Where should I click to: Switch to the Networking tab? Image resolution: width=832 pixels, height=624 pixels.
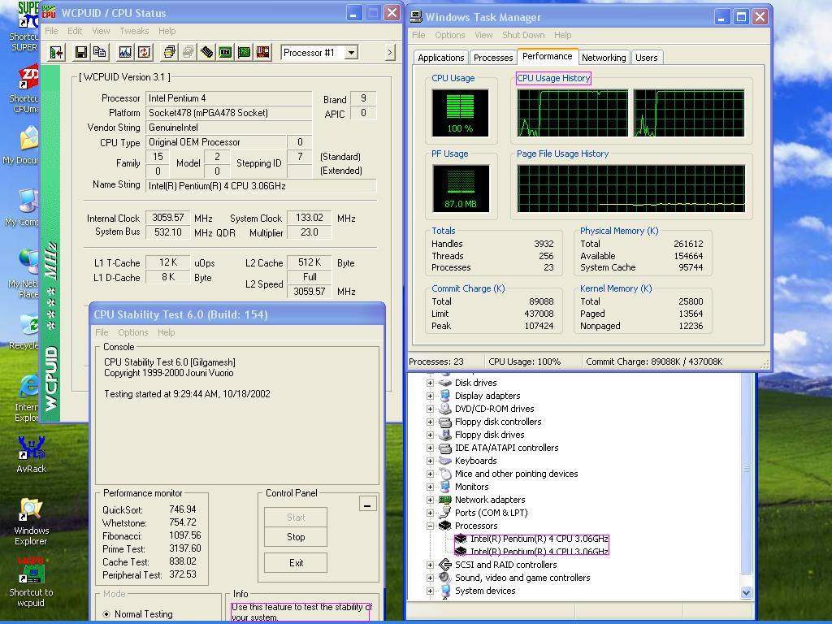coord(604,58)
